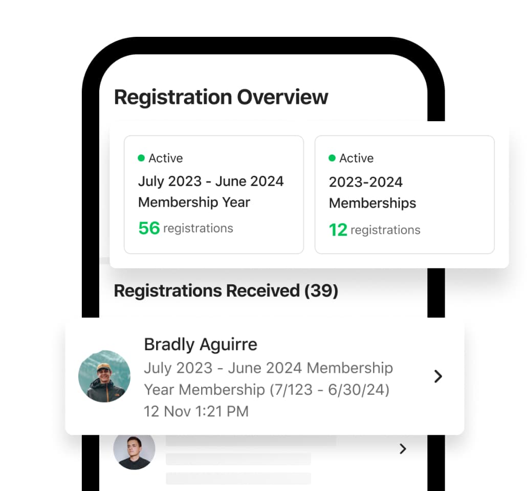Viewport: 527px width, 491px height.
Task: Click the green status dot on 2023-2024 Memberships card
Action: click(332, 158)
